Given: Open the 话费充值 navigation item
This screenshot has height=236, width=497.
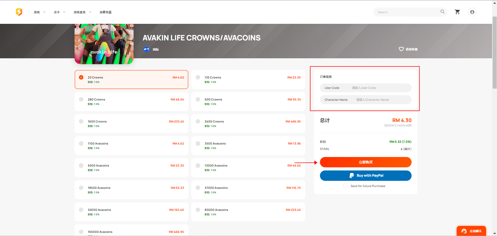Looking at the screenshot, I should 105,12.
